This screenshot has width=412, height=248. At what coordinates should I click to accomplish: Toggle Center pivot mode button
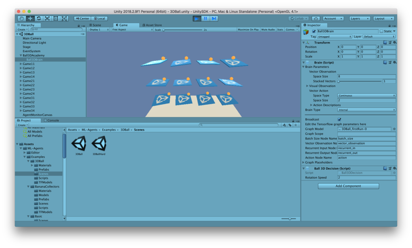pyautogui.click(x=82, y=19)
